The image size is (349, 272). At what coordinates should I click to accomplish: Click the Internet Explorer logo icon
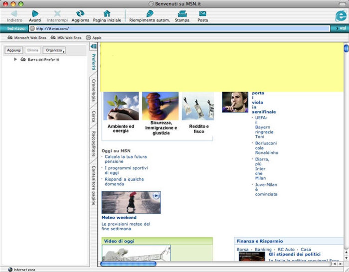(341, 16)
